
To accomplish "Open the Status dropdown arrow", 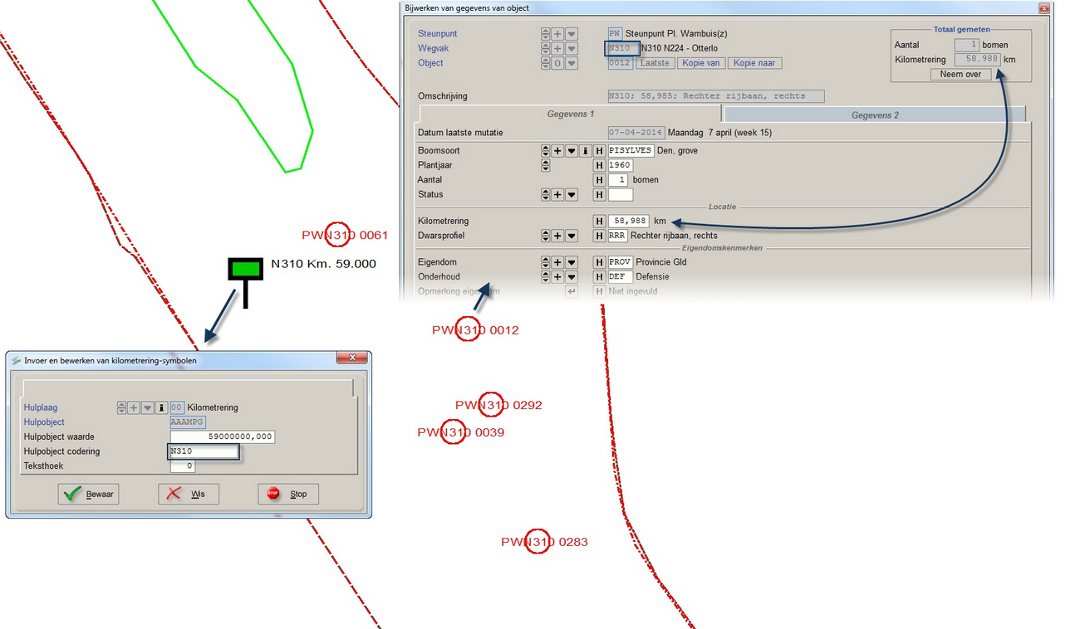I will (572, 194).
